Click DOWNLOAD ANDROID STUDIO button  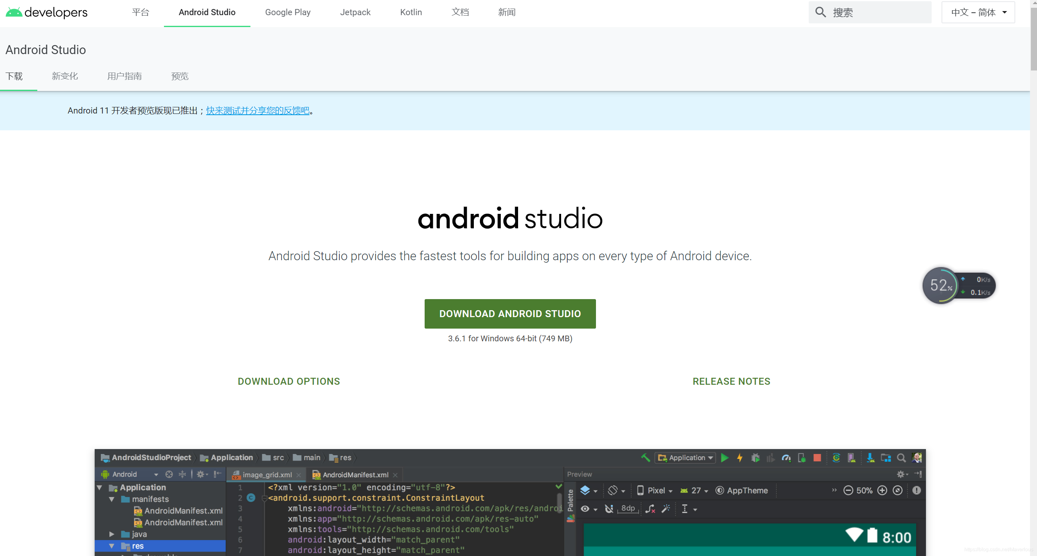pyautogui.click(x=510, y=314)
